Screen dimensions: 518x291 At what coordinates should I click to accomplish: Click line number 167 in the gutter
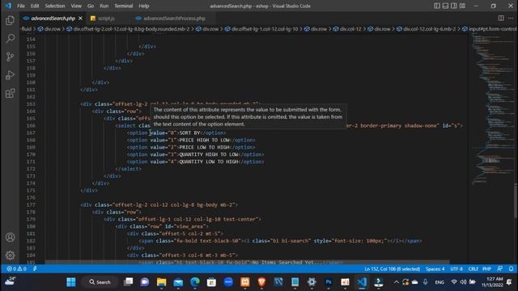tap(31, 133)
